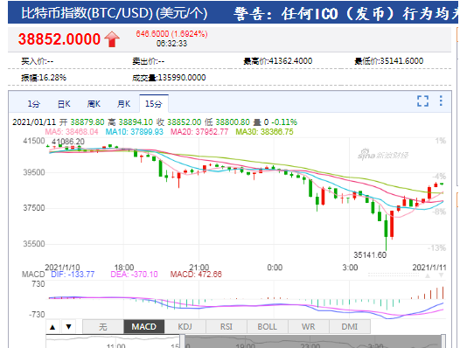Screen dimensions: 460x348
Task: Select the 无 indicator option
Action: [x=103, y=327]
